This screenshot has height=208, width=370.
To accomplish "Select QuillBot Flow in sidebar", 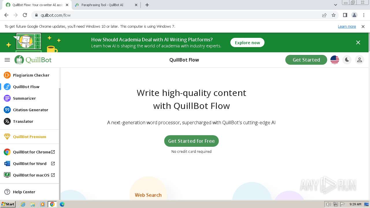I will coord(29,87).
